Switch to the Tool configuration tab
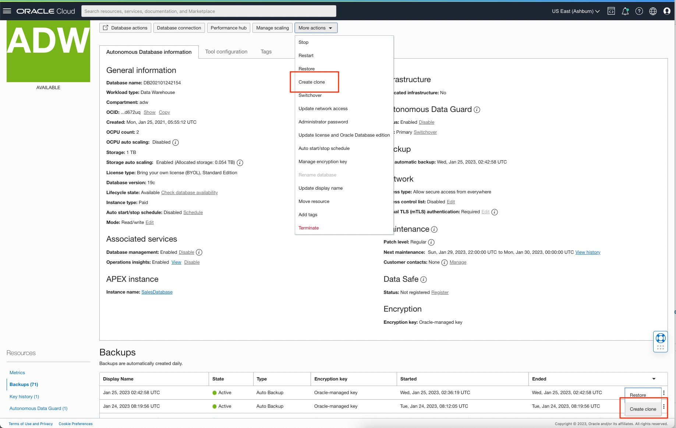Screen dimensions: 676x428 coord(226,52)
